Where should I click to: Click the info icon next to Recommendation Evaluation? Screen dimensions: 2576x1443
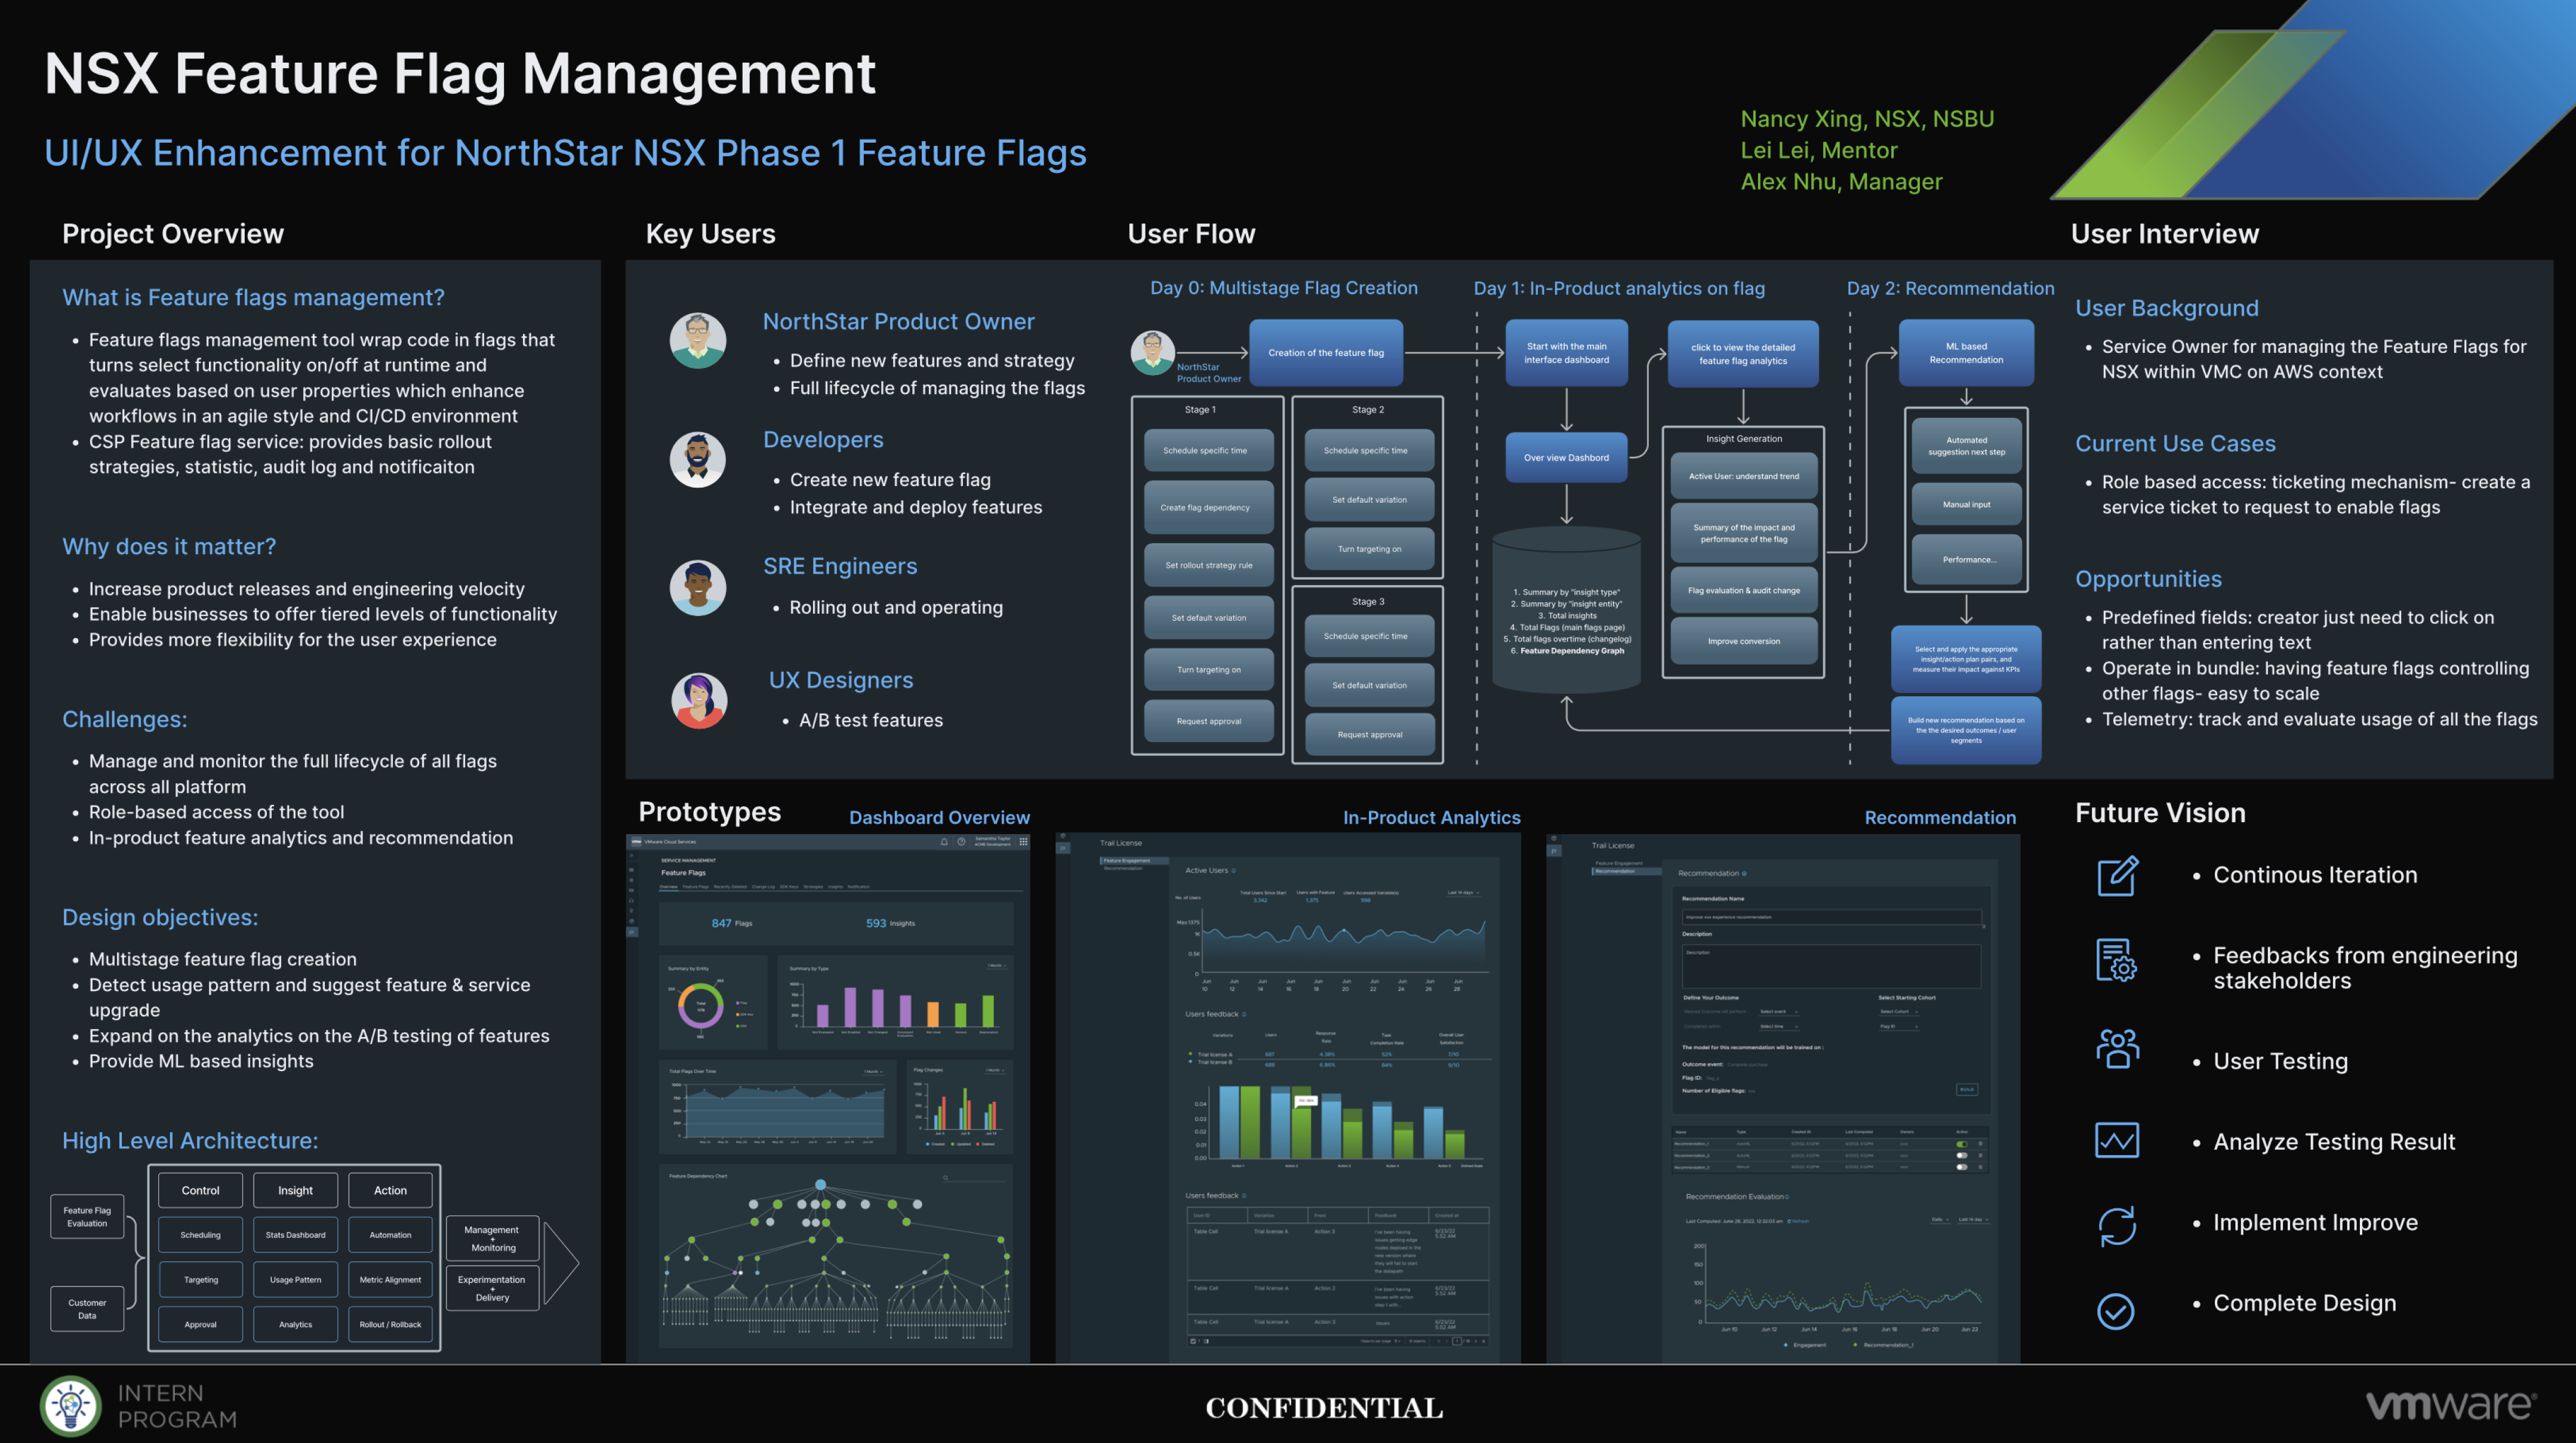(1787, 1197)
